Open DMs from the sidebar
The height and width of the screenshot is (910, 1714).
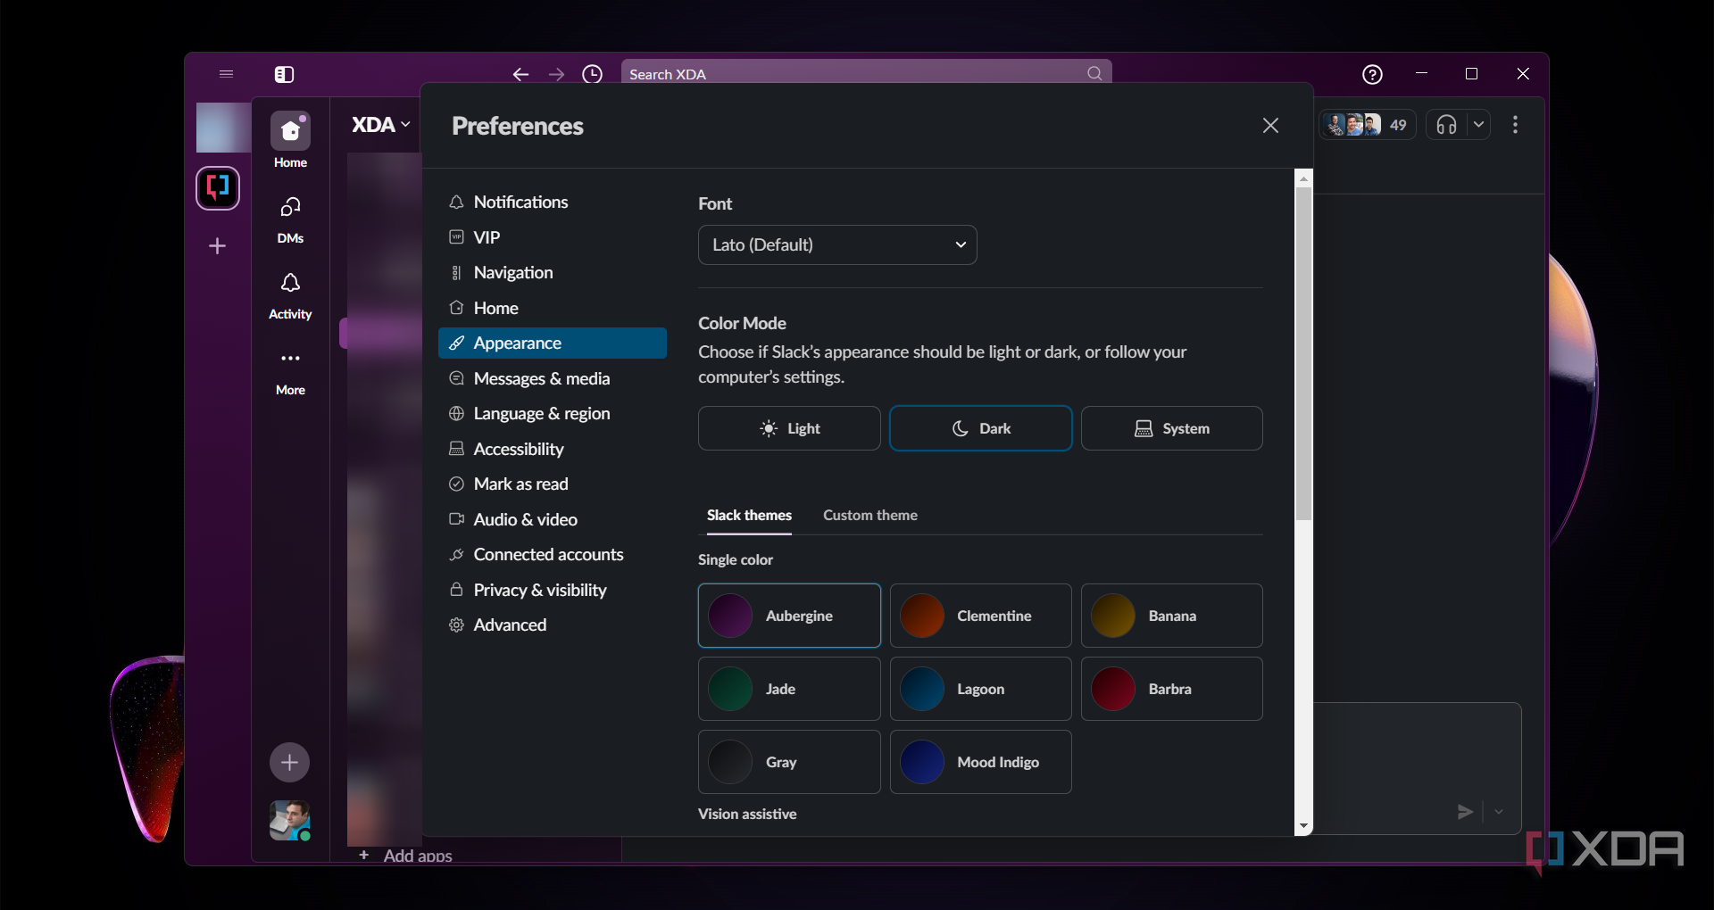tap(290, 219)
